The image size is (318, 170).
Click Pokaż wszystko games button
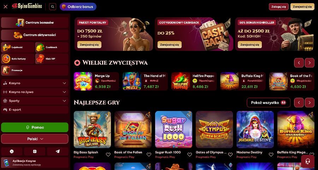[x=269, y=102]
